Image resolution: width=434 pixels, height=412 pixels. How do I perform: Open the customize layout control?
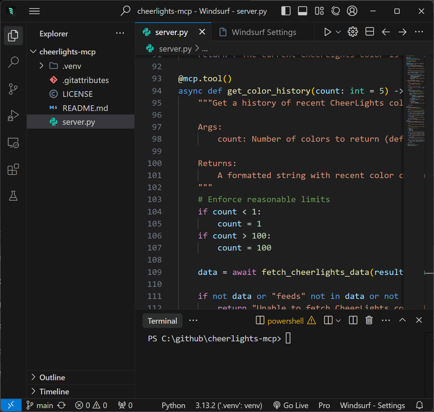tap(319, 11)
